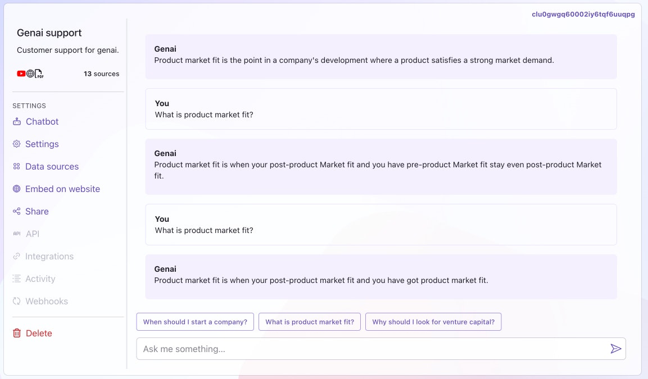Click the red Delete trash icon
The image size is (648, 379).
[17, 333]
